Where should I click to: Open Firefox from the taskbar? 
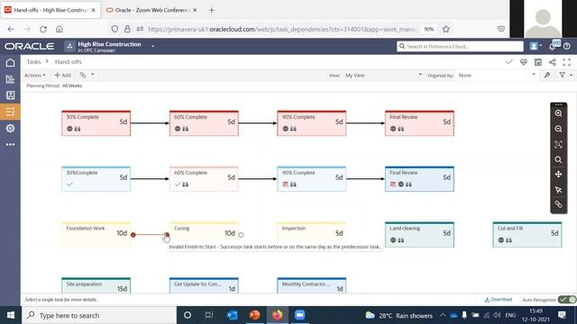[277, 315]
